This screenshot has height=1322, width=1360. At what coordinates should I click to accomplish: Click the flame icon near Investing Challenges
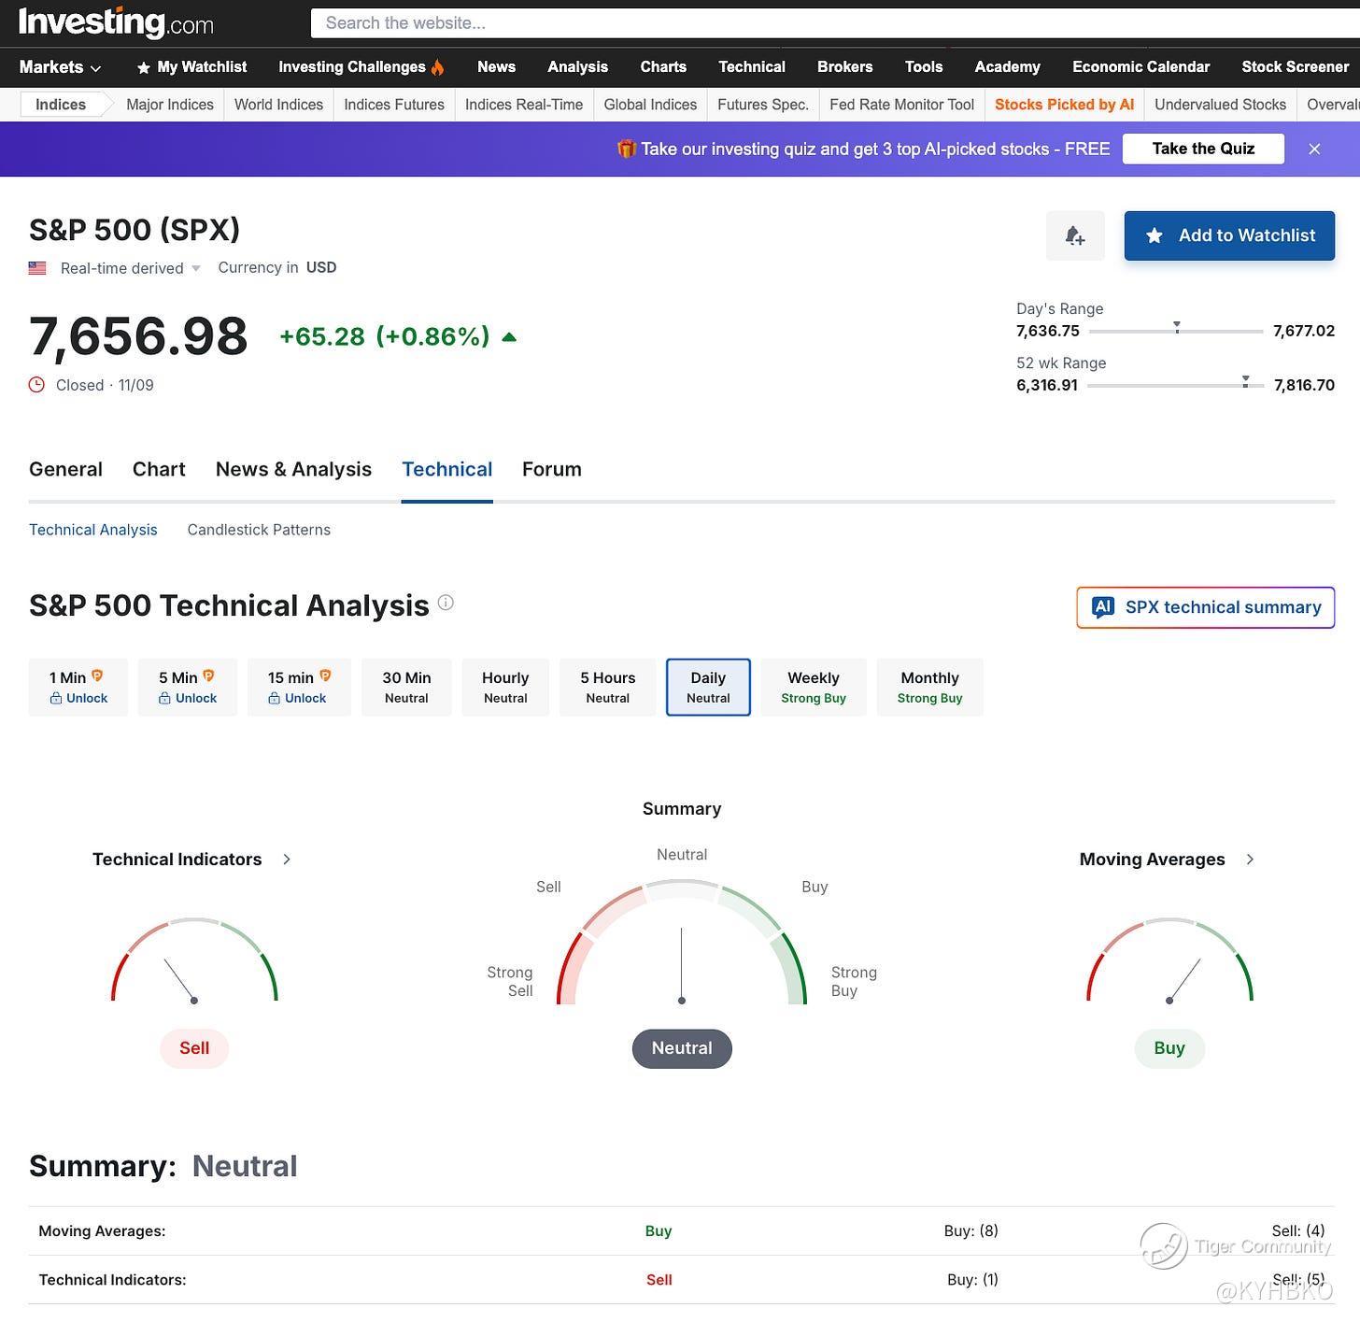437,67
